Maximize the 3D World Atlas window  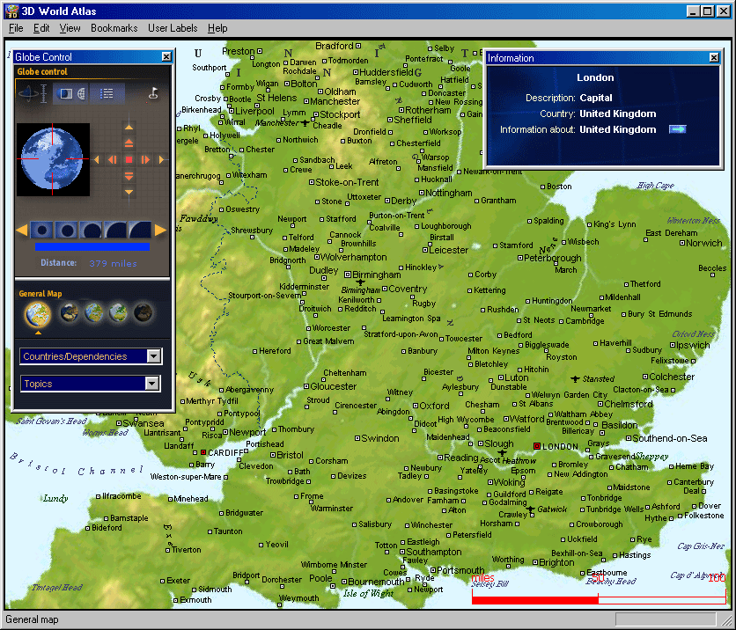click(x=707, y=11)
